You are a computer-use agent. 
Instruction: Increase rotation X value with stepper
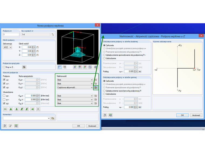pyautogui.click(x=33, y=46)
